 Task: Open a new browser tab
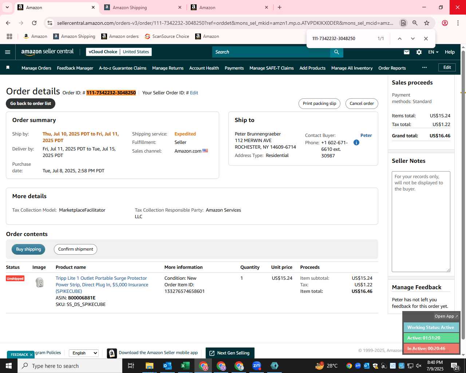280,7
